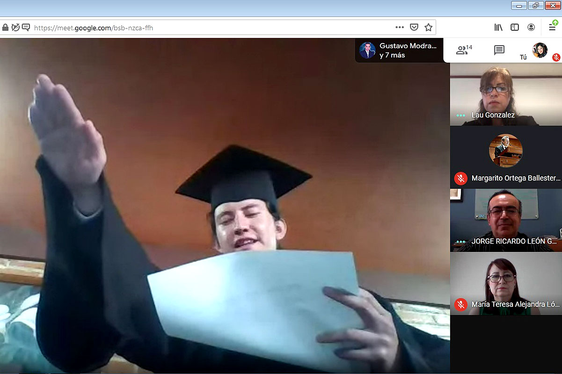The image size is (562, 374).
Task: Click the main graduate speaker video
Action: click(225, 206)
